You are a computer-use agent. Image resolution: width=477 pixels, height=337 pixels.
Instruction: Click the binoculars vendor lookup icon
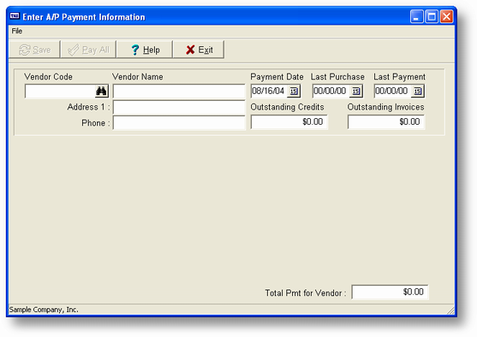point(101,92)
